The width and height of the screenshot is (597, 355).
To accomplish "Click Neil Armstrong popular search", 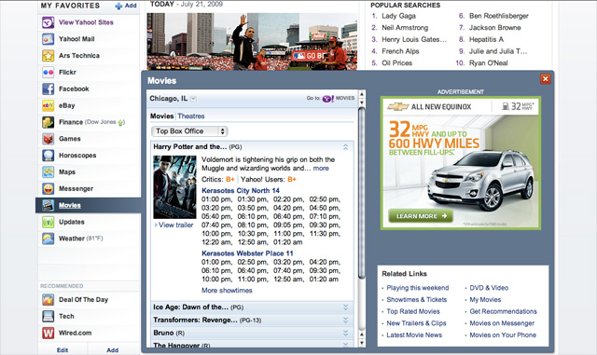I will [405, 28].
